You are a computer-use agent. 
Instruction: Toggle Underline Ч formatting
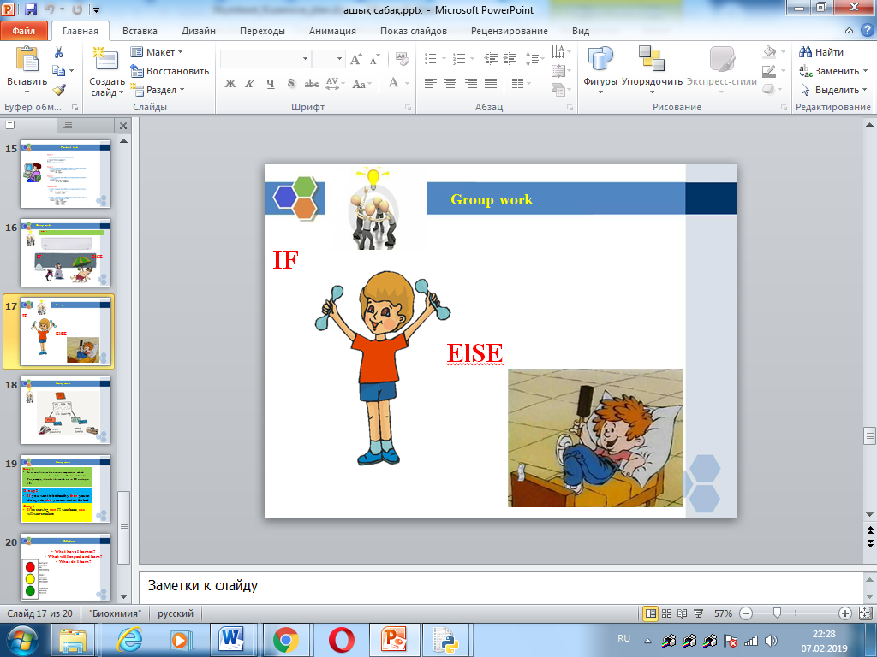click(x=271, y=84)
